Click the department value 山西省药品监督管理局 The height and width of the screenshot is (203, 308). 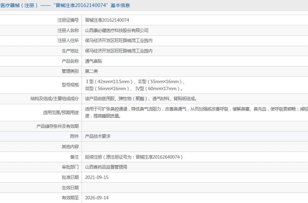[x=106, y=167]
